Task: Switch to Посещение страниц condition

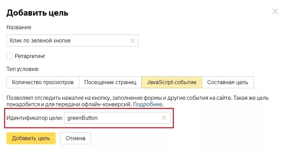Action: coord(110,82)
